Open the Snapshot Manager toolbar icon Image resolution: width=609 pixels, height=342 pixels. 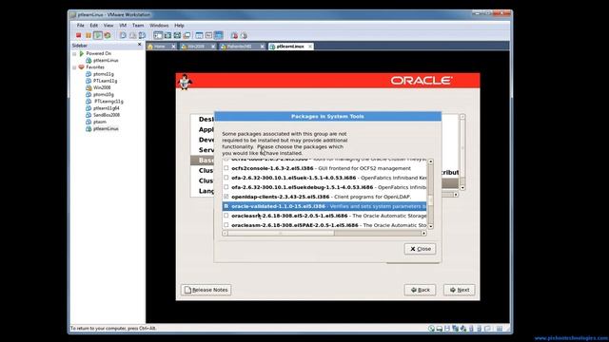point(142,35)
